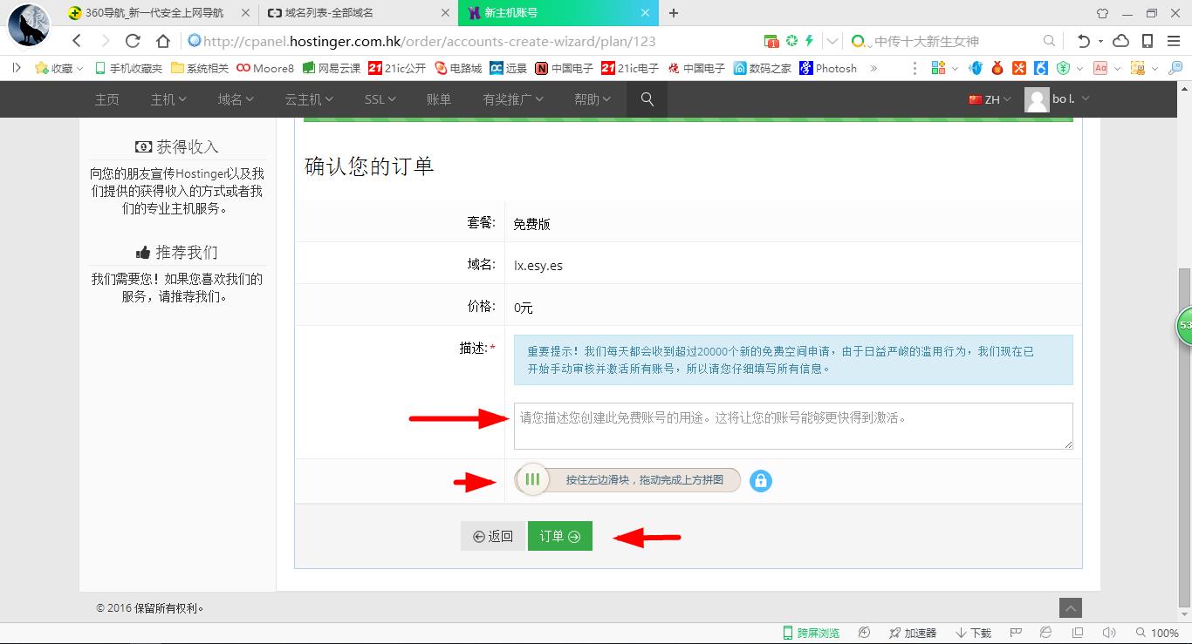This screenshot has height=644, width=1192.
Task: Open the translation Aa icon in the toolbar
Action: pos(1101,67)
